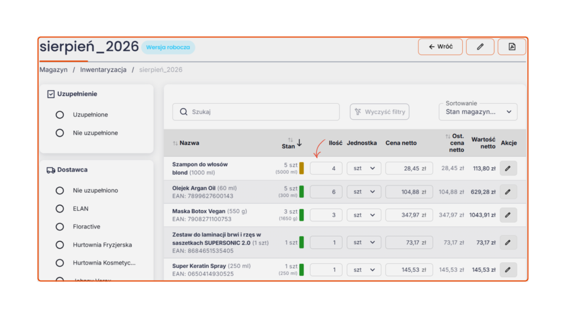Edit the Super Keratin Spray row
The height and width of the screenshot is (318, 566).
pos(508,269)
